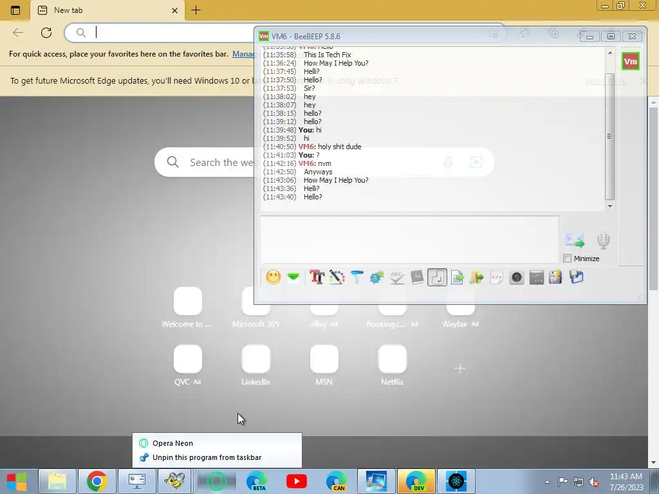Open the chat font selector (TT icon)
Viewport: 659px width, 494px height.
317,277
